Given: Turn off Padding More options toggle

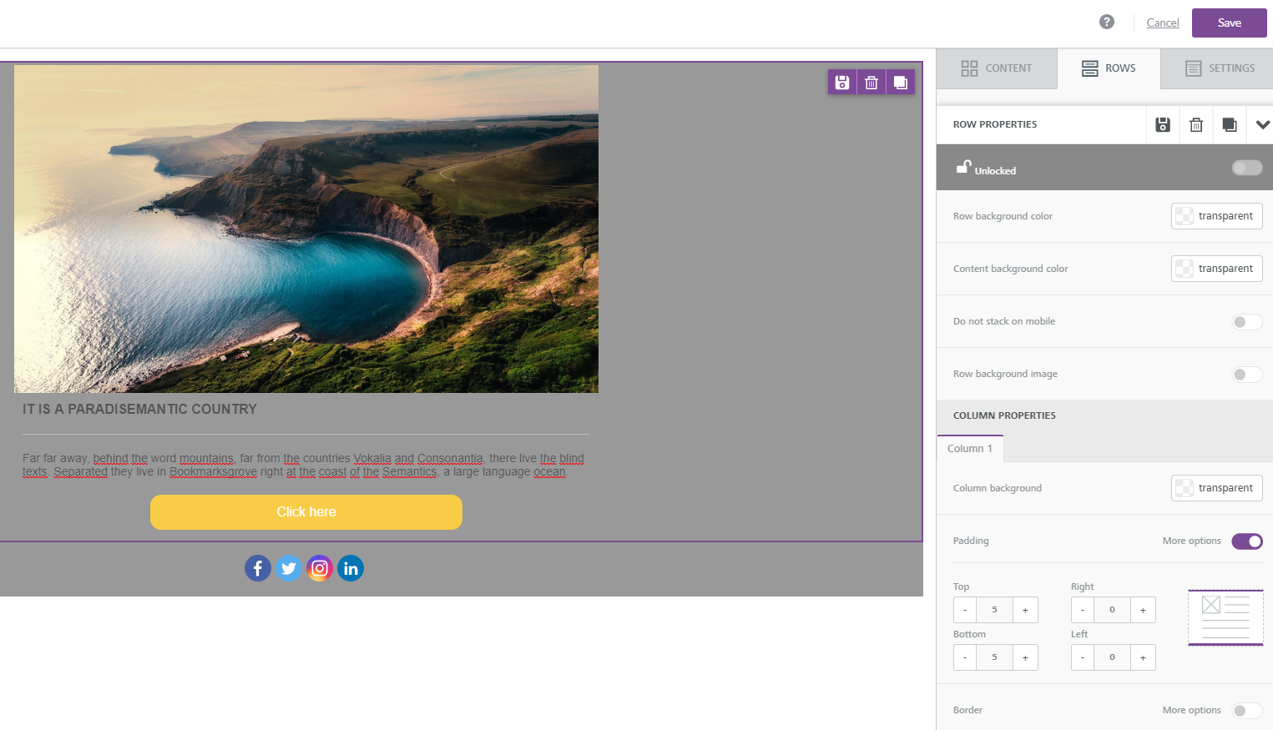Looking at the screenshot, I should coord(1247,541).
